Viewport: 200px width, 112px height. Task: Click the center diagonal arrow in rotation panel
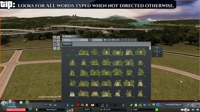click(x=157, y=52)
